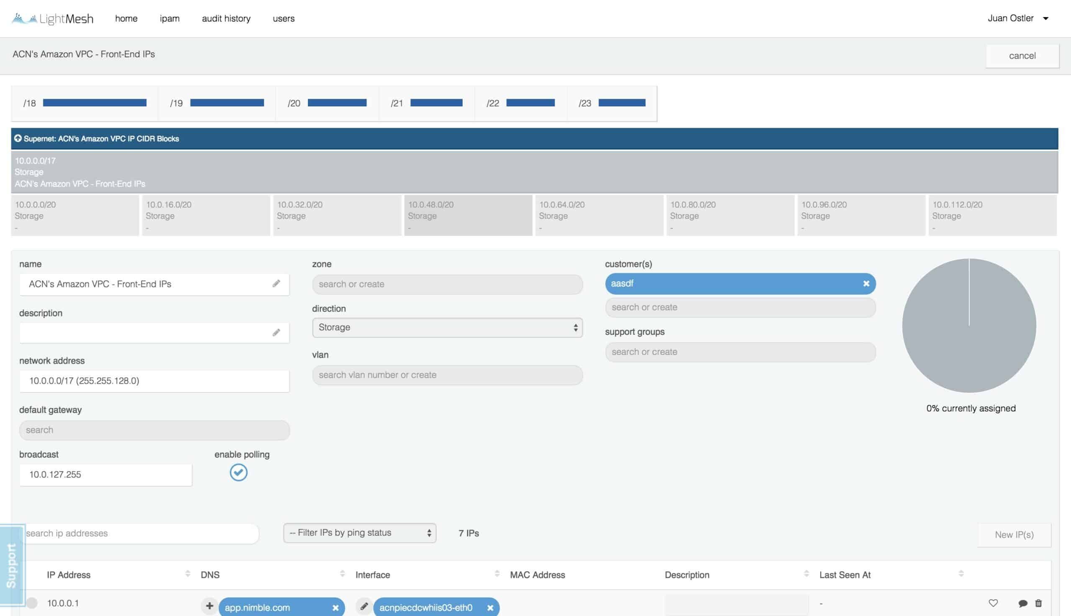This screenshot has width=1071, height=616.
Task: Select the 10.0.64.0/20 subnet block
Action: coord(600,216)
